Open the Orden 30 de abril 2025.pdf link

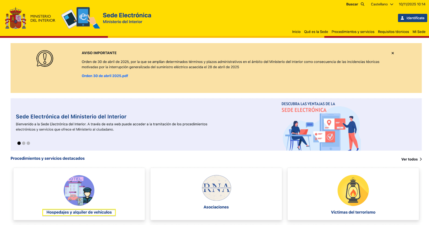point(105,76)
